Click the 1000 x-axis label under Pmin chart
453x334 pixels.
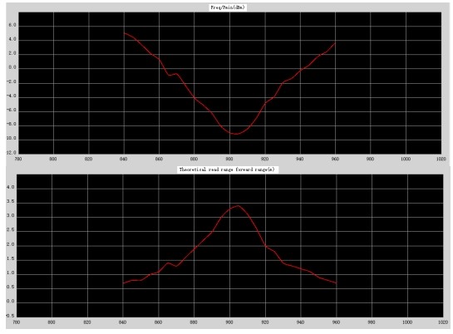coord(406,159)
